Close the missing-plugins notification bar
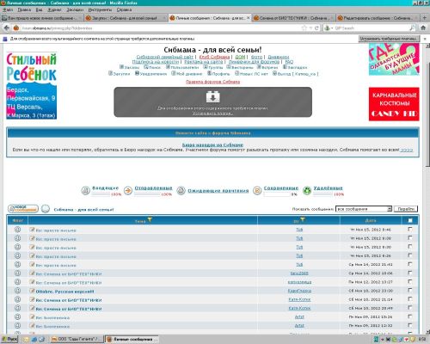The width and height of the screenshot is (430, 344). tap(425, 39)
